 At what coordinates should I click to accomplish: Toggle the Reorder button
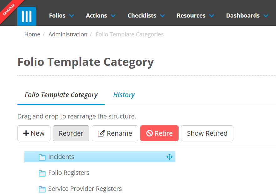click(x=71, y=134)
